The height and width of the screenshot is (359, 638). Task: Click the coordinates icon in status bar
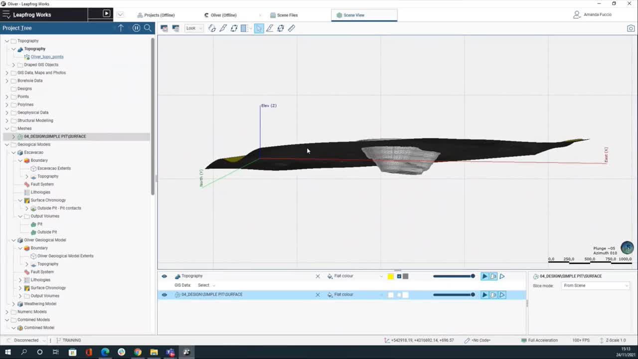[387, 340]
